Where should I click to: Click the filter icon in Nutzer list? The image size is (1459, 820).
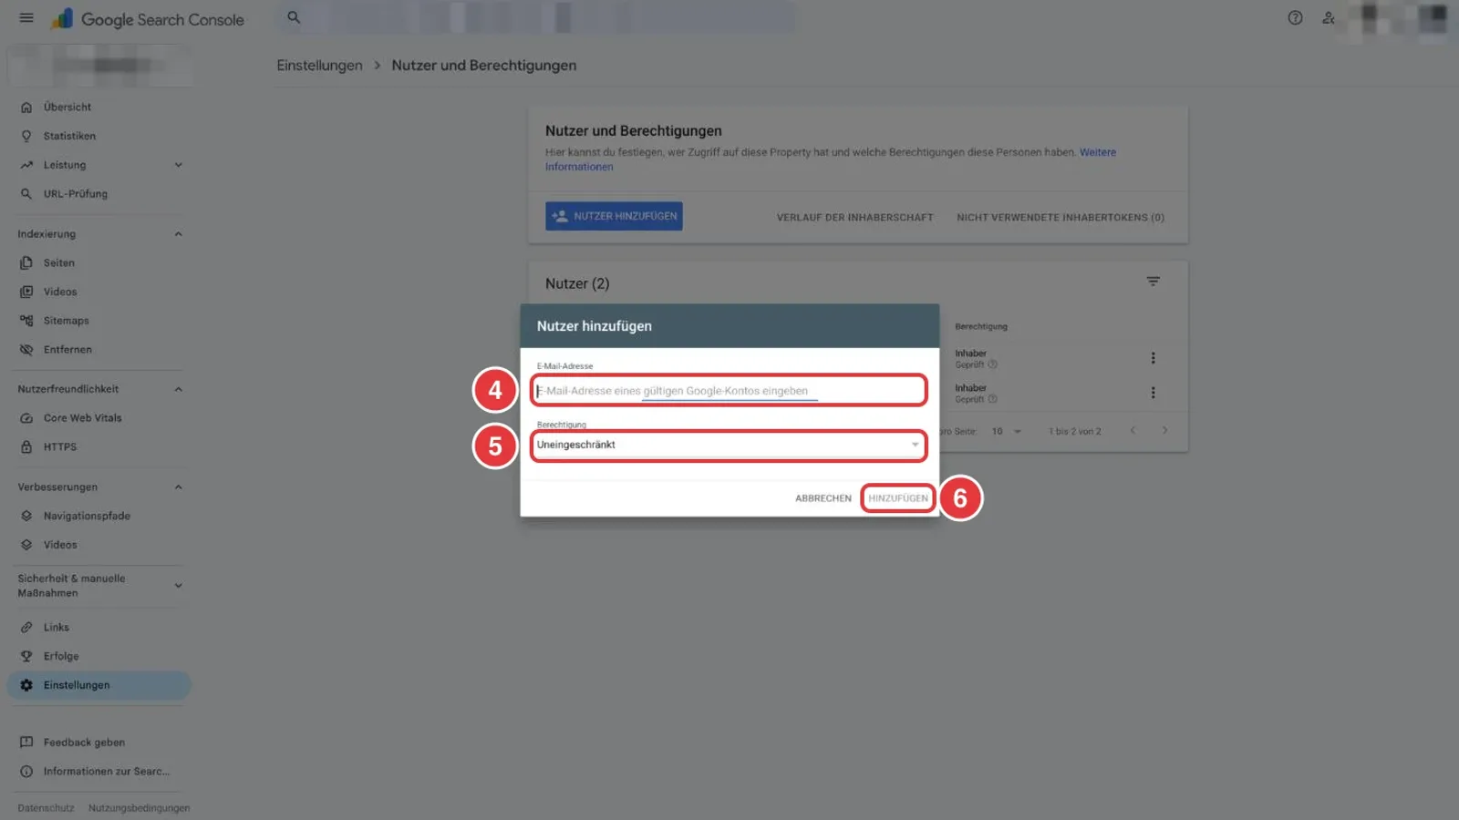click(1153, 282)
